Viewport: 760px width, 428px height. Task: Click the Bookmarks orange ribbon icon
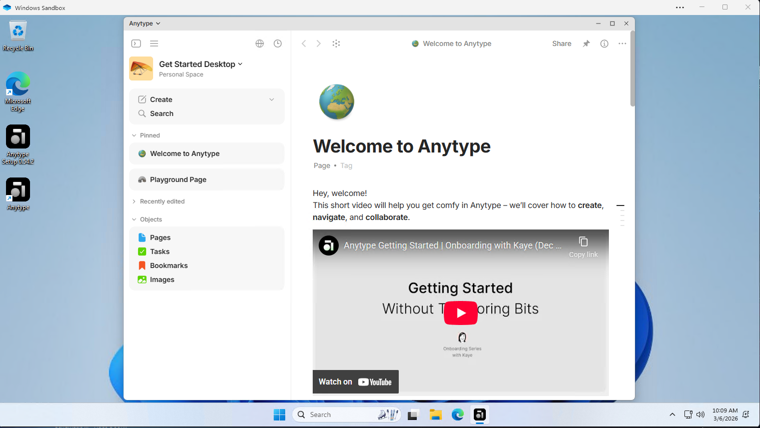click(x=142, y=265)
